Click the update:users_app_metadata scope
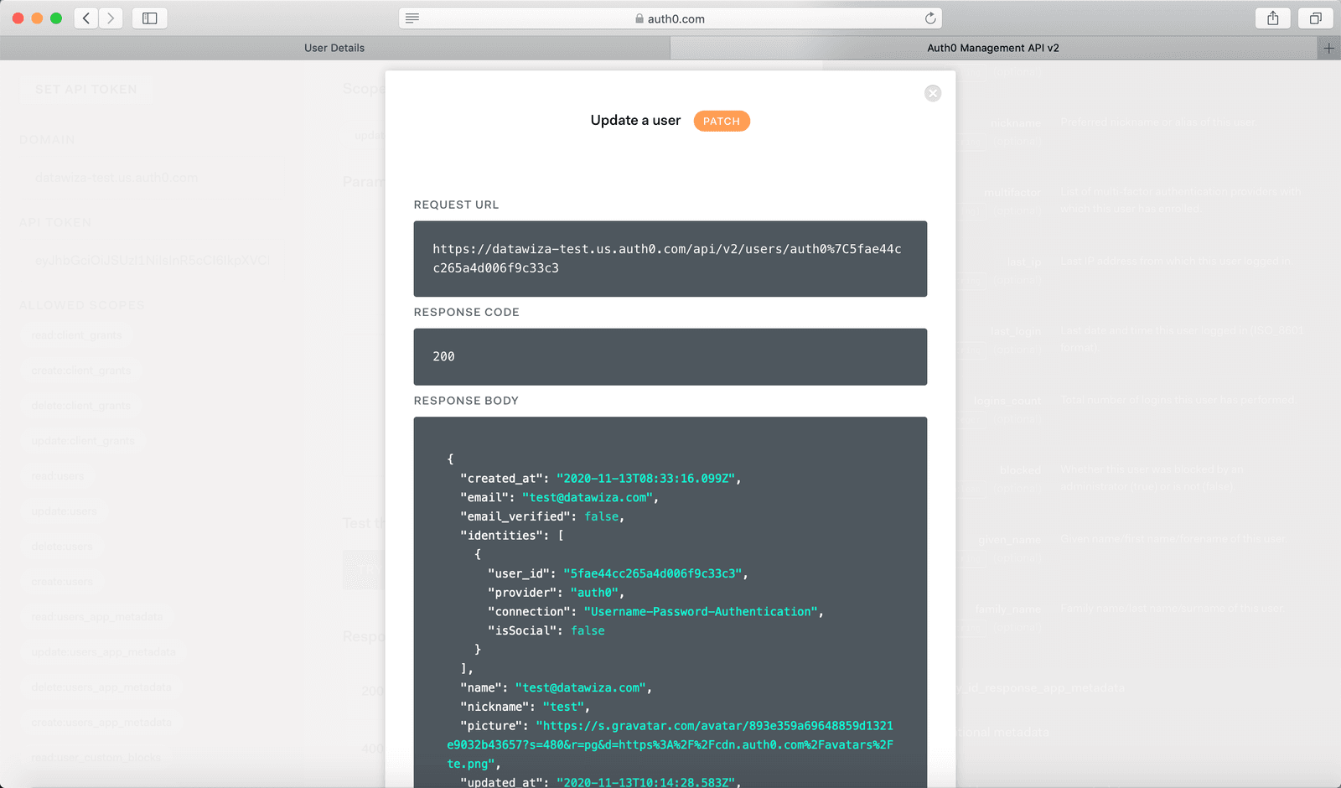The width and height of the screenshot is (1341, 788). click(104, 652)
